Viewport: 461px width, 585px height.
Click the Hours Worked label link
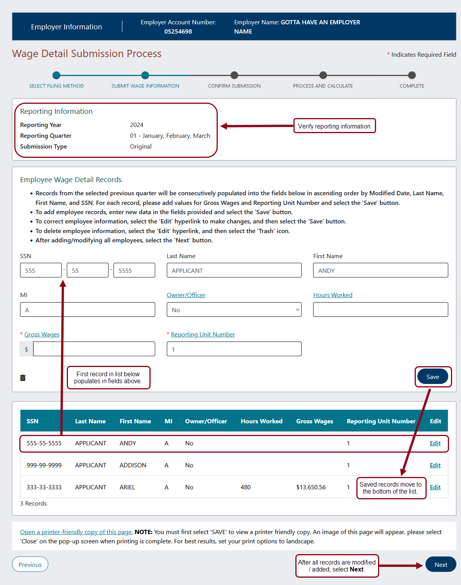[333, 295]
